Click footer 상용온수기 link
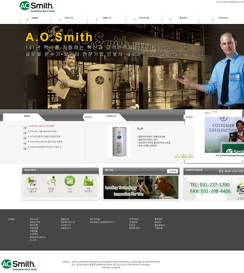The height and width of the screenshot is (273, 244). pyautogui.click(x=66, y=228)
